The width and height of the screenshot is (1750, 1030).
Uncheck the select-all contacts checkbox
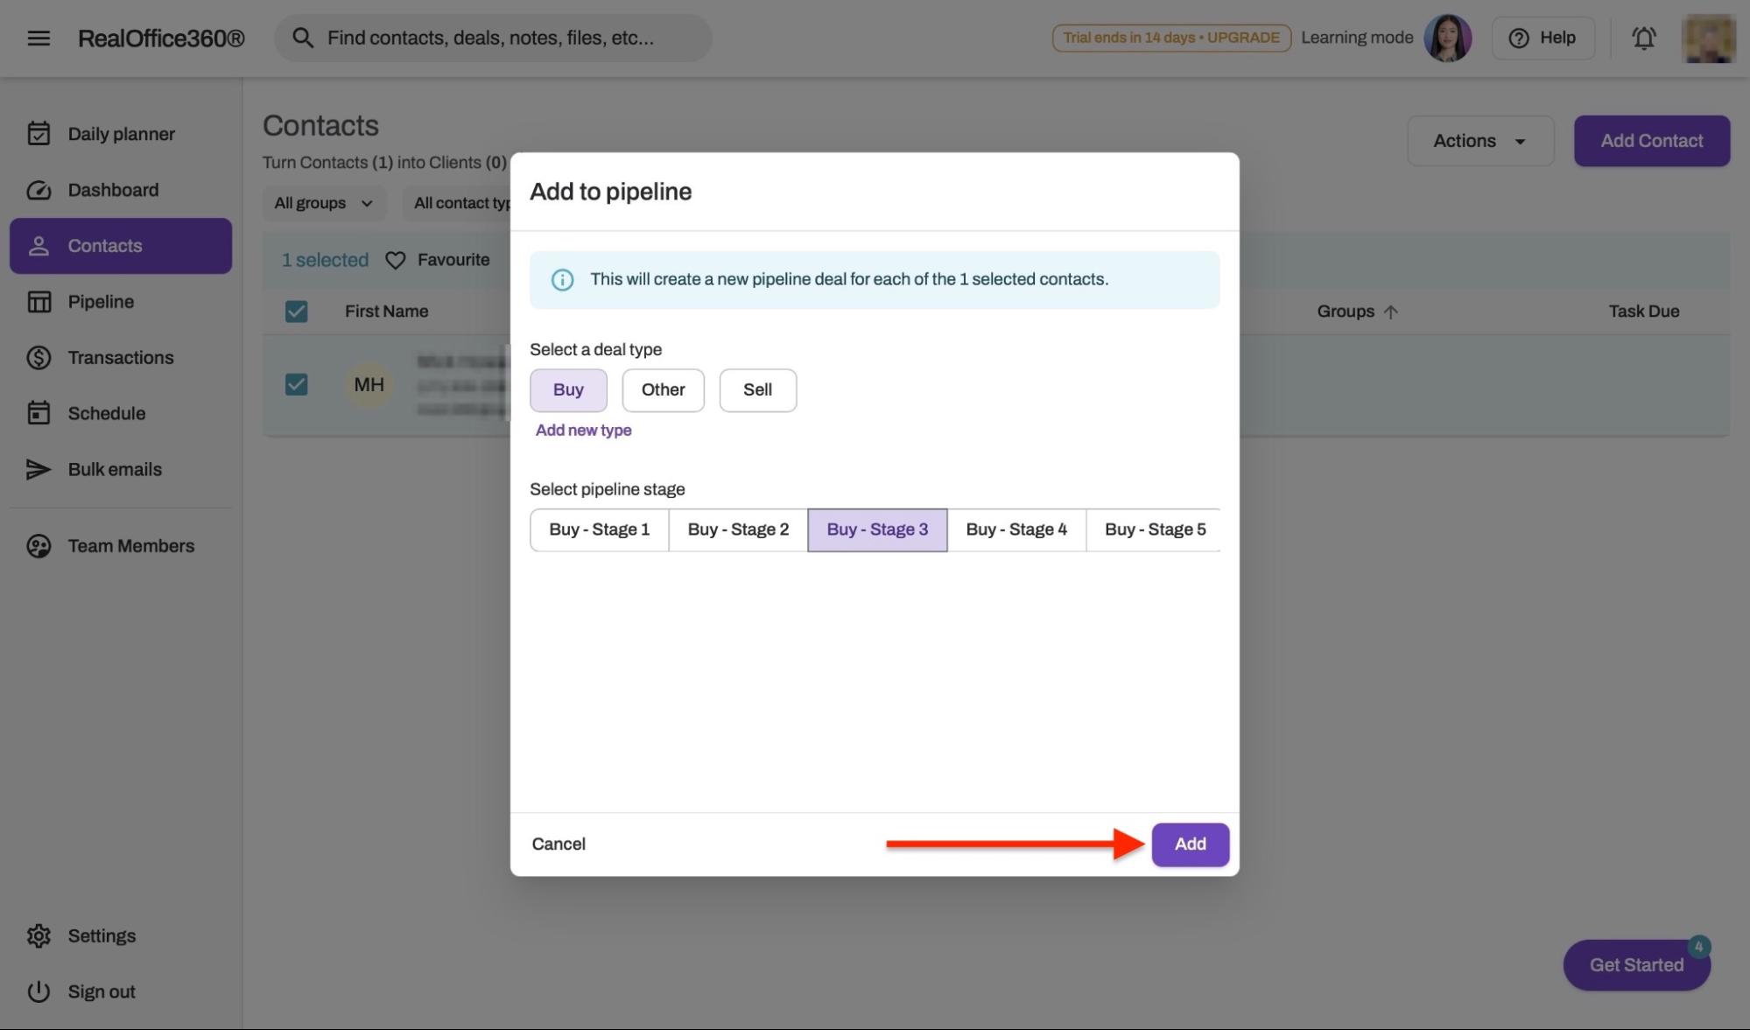pyautogui.click(x=296, y=311)
